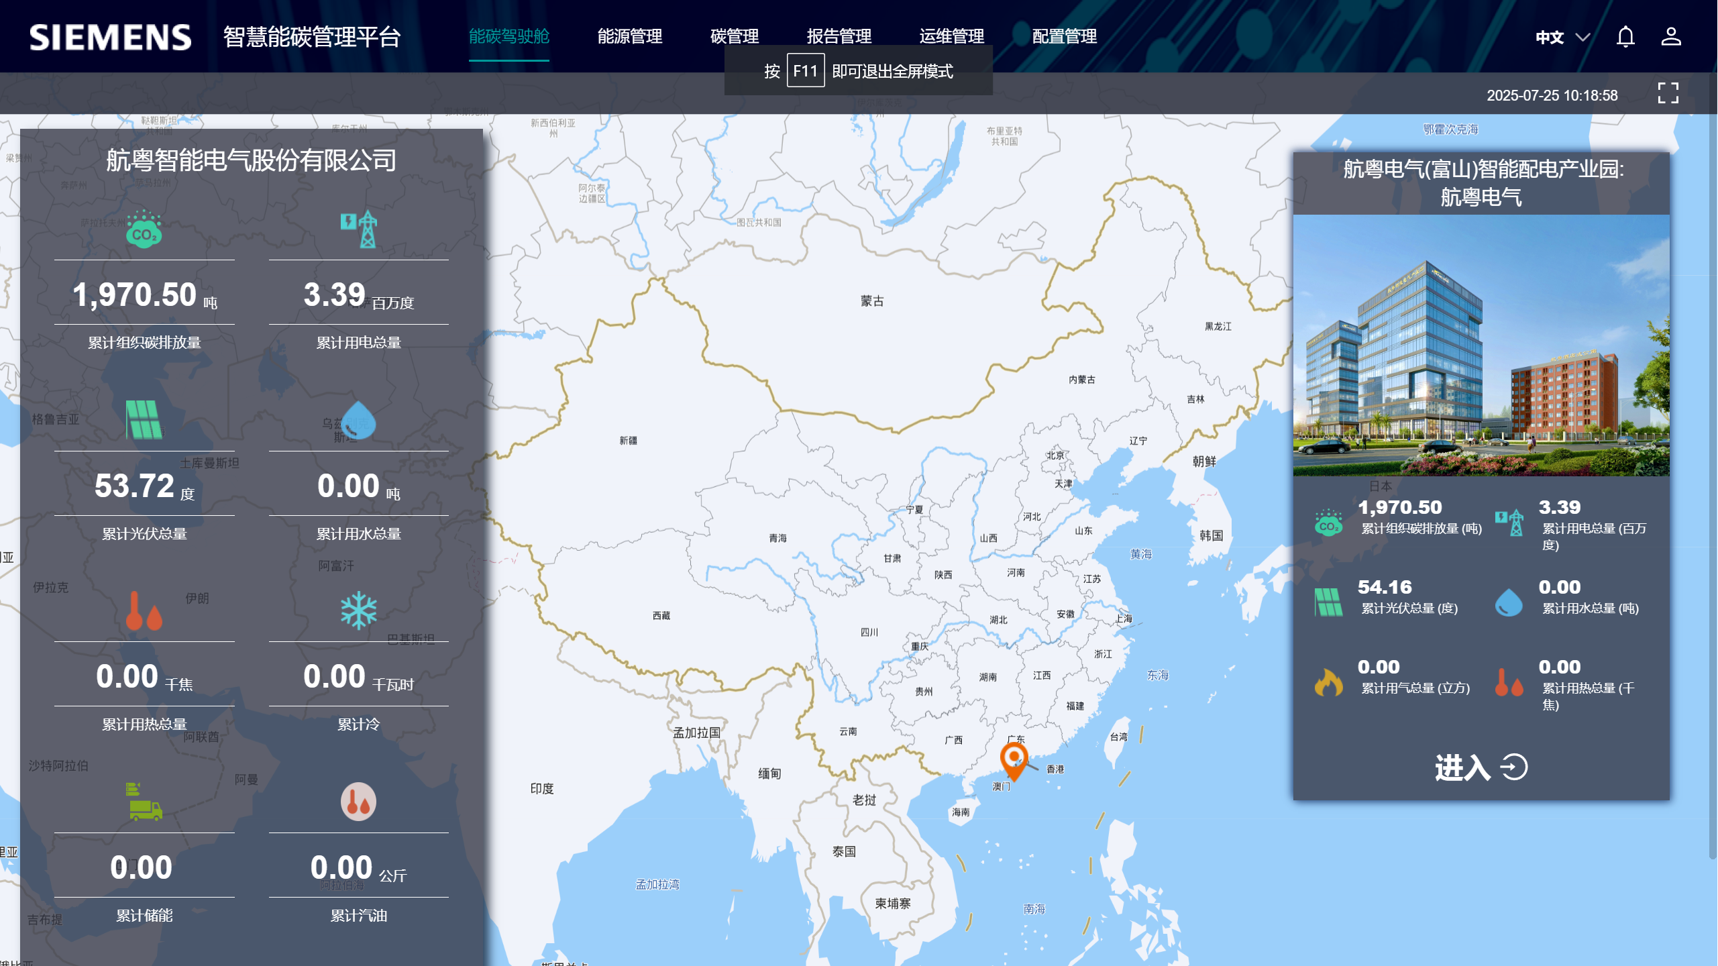The height and width of the screenshot is (966, 1718).
Task: Click the 累计冷 label
Action: [x=359, y=724]
